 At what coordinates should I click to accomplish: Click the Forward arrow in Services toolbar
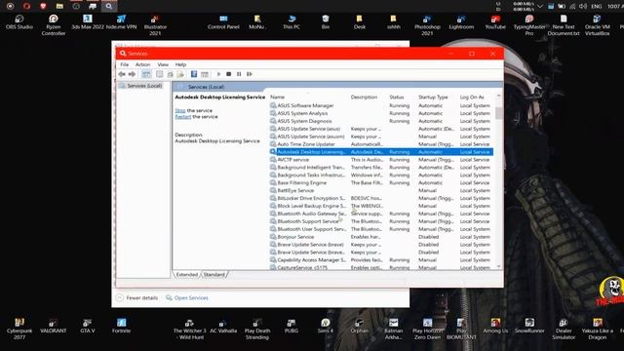[x=132, y=74]
